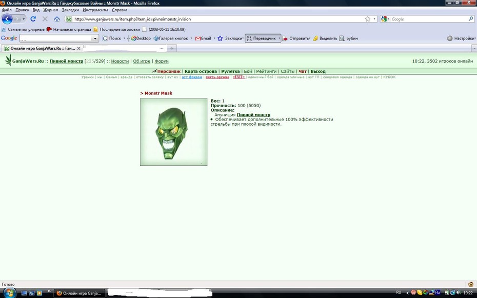Image resolution: width=477 pixels, height=298 pixels.
Task: Open the dated 2008-05-11 bookmark
Action: (x=164, y=30)
